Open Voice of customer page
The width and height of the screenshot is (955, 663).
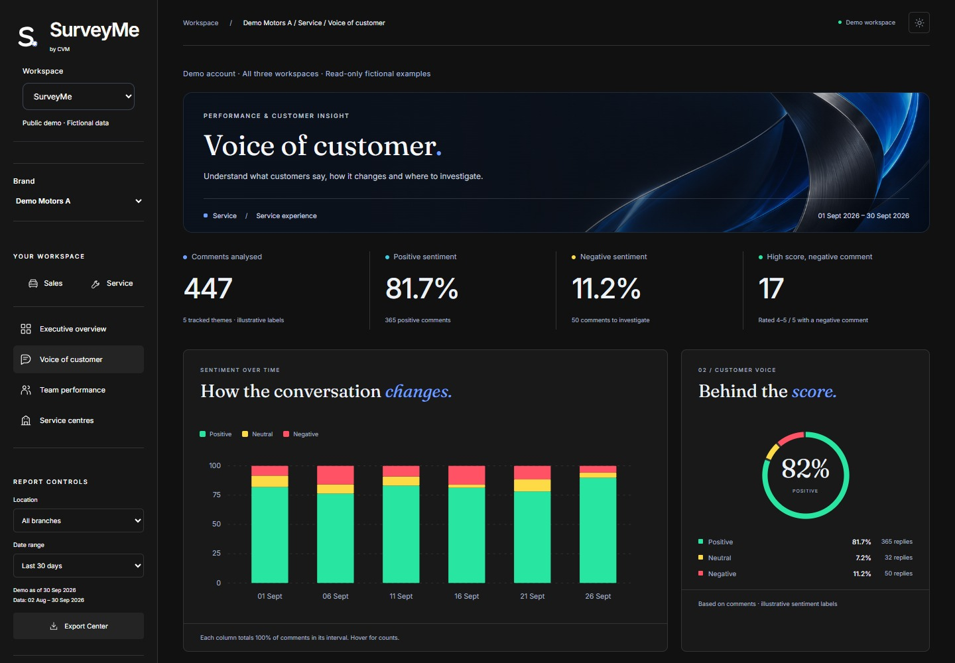[x=78, y=359]
